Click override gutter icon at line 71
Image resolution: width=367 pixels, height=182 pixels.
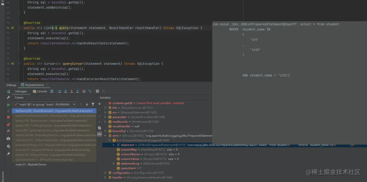(13, 28)
